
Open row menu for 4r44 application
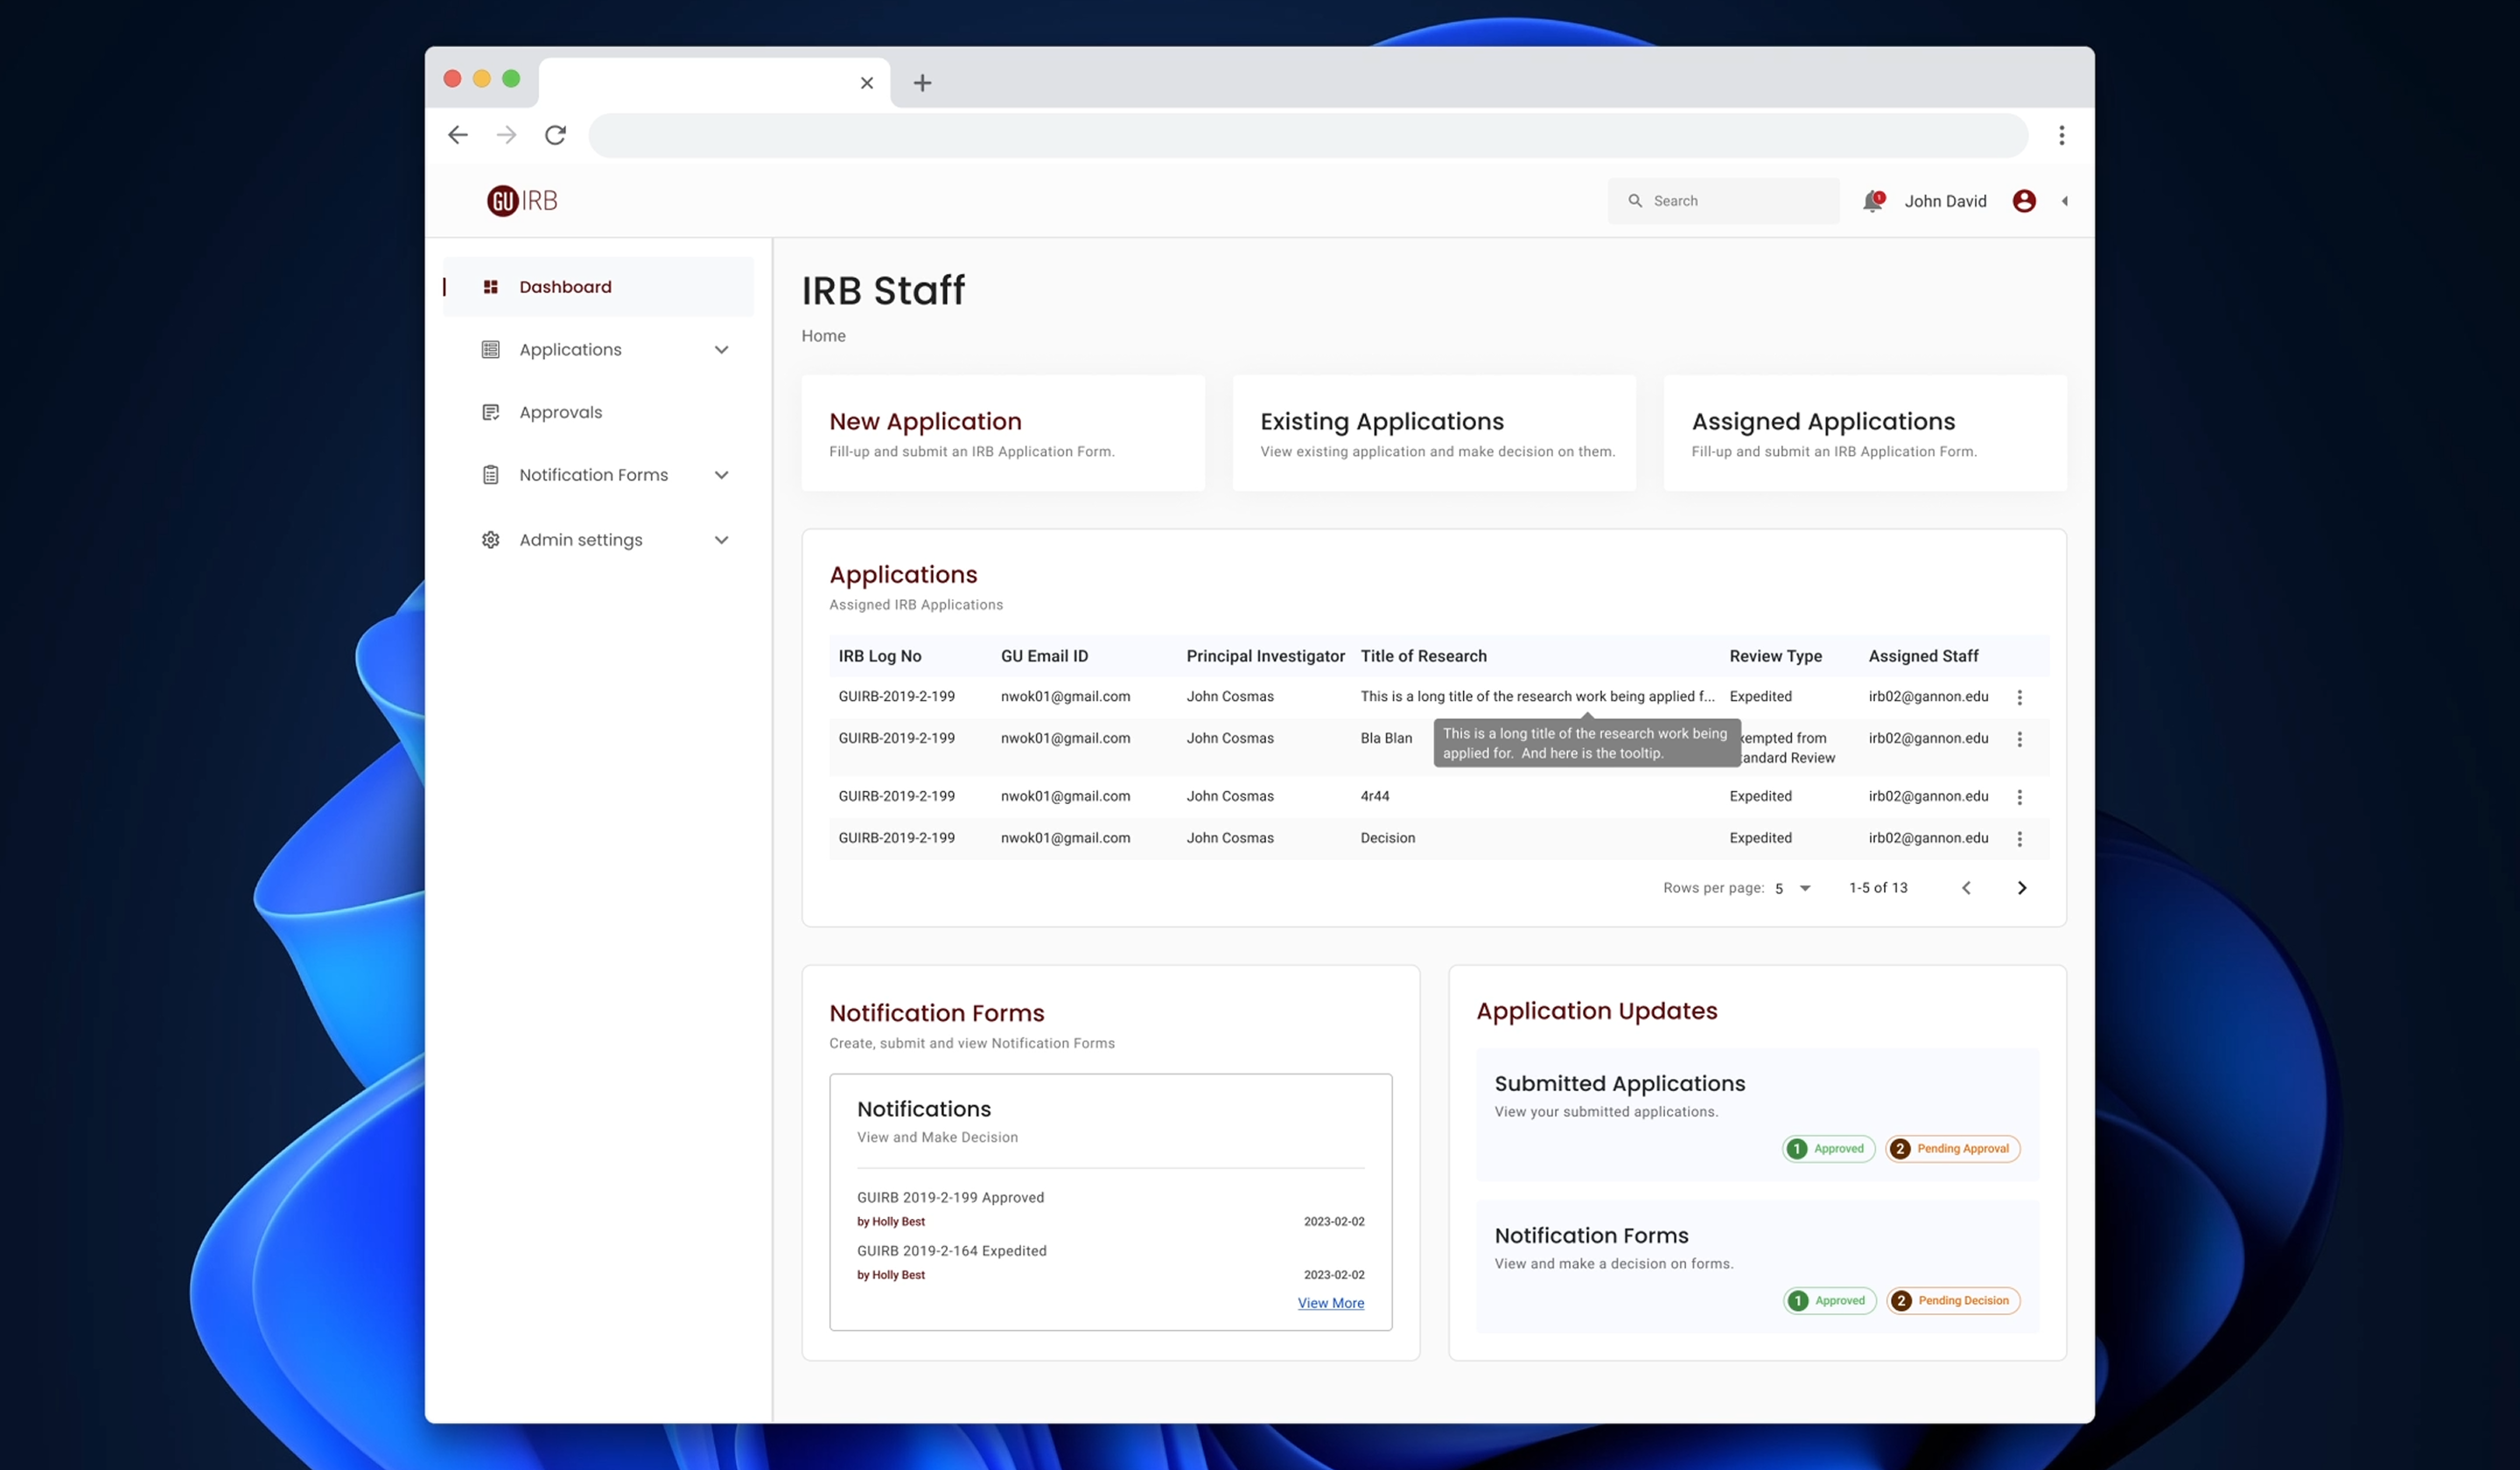(2019, 797)
